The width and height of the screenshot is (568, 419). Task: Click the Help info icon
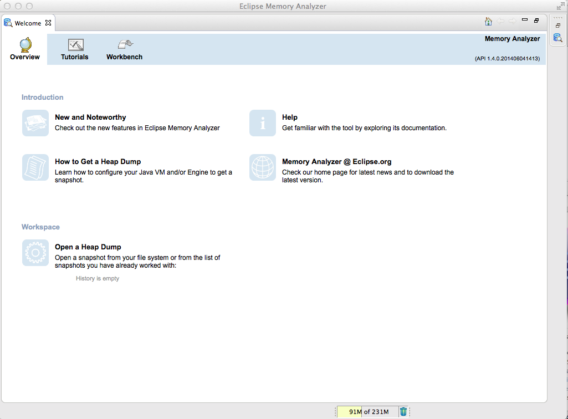click(x=263, y=123)
